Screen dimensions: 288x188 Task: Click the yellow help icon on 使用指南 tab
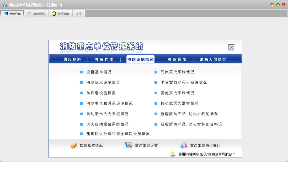tap(54, 14)
